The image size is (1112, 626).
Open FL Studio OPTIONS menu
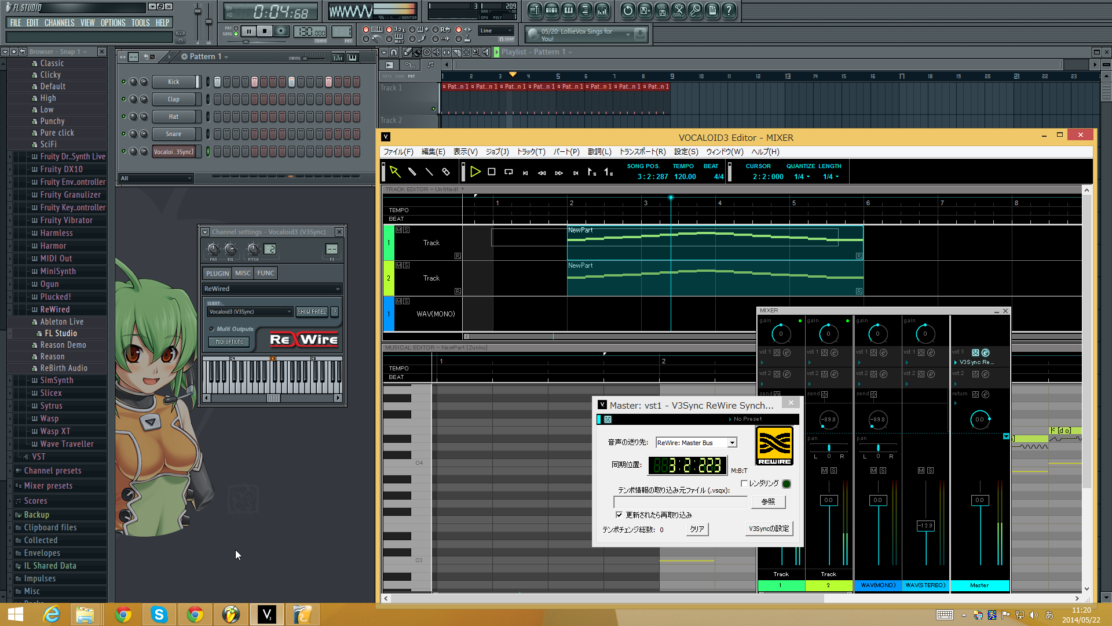(113, 23)
